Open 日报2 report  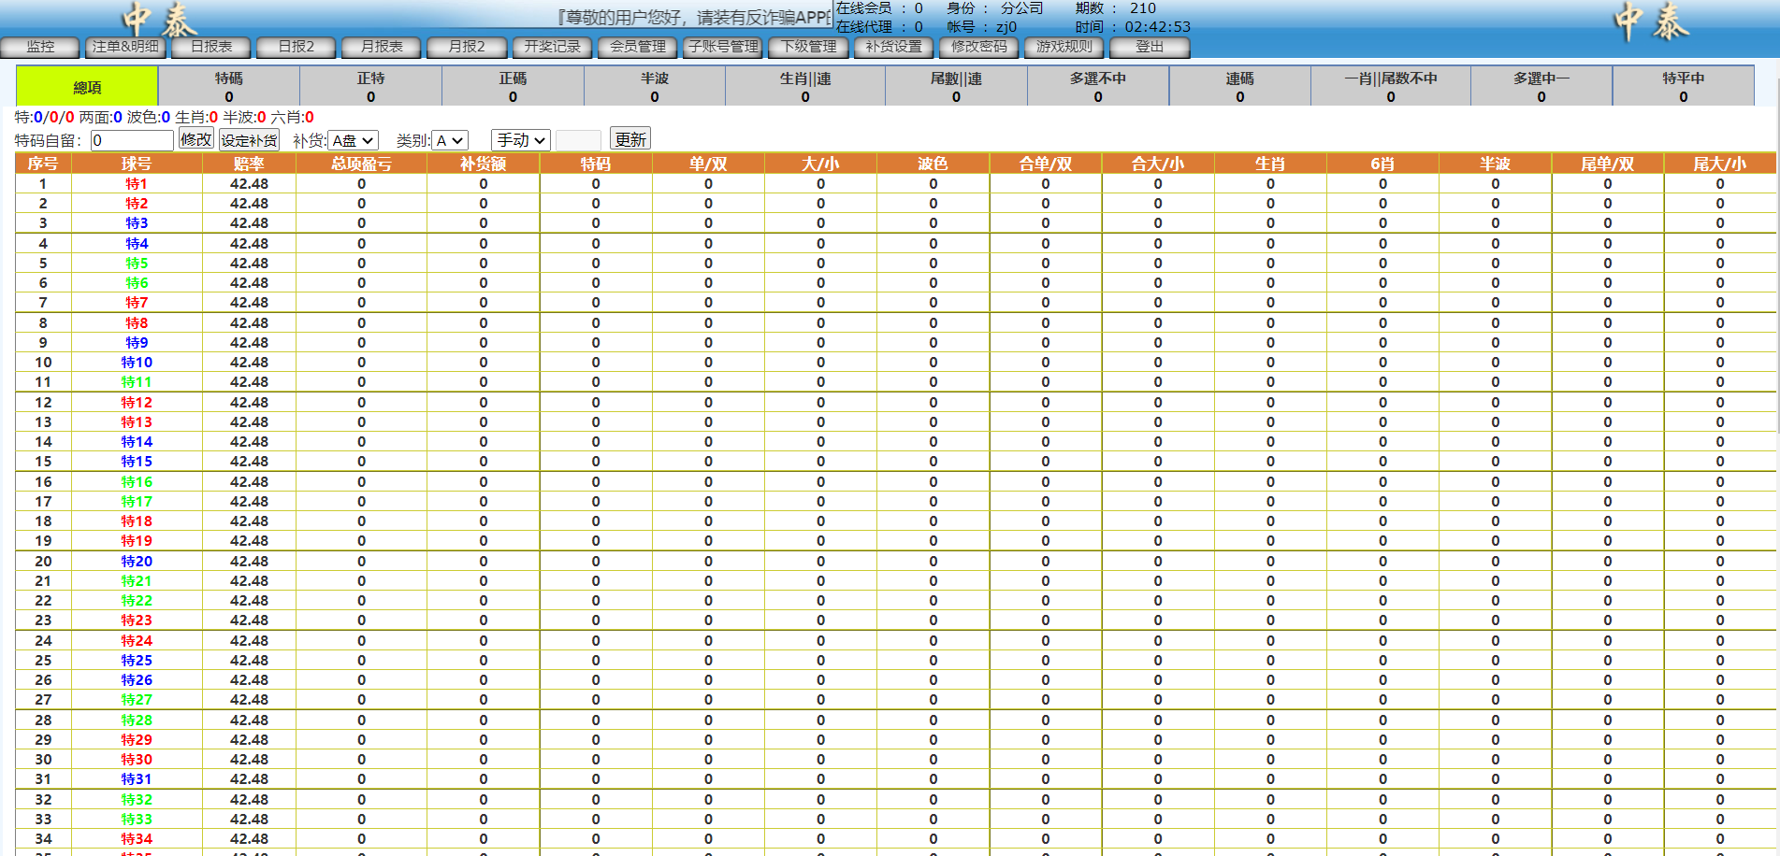pos(297,47)
